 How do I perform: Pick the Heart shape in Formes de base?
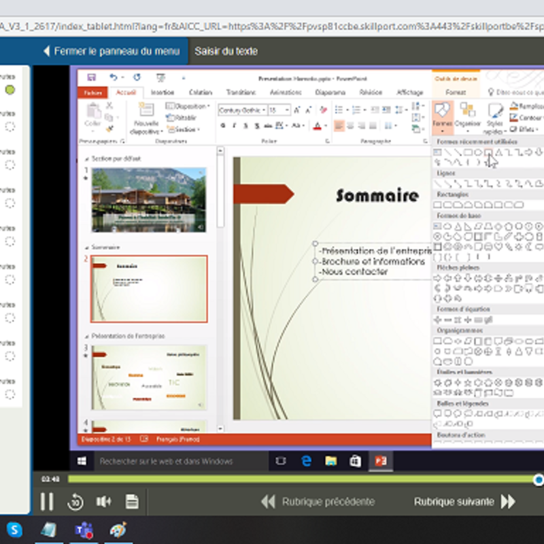coord(498,247)
